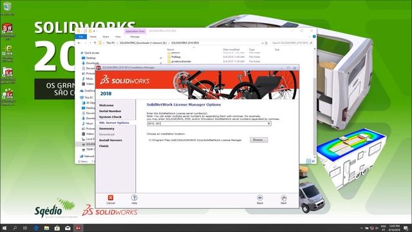This screenshot has height=232, width=412.
Task: Click the clock in the system tray
Action: (x=395, y=227)
